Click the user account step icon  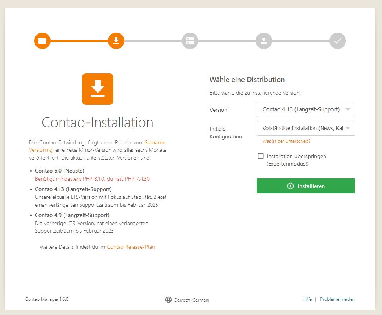(264, 41)
